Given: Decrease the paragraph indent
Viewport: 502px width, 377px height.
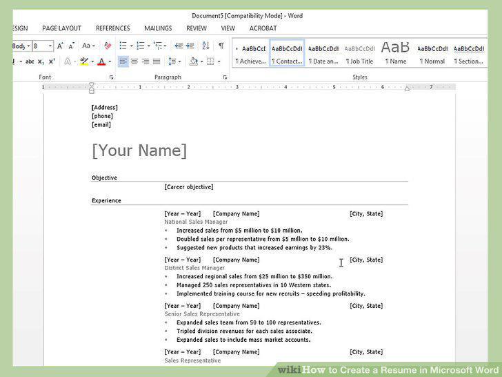Looking at the screenshot, I should [x=179, y=46].
